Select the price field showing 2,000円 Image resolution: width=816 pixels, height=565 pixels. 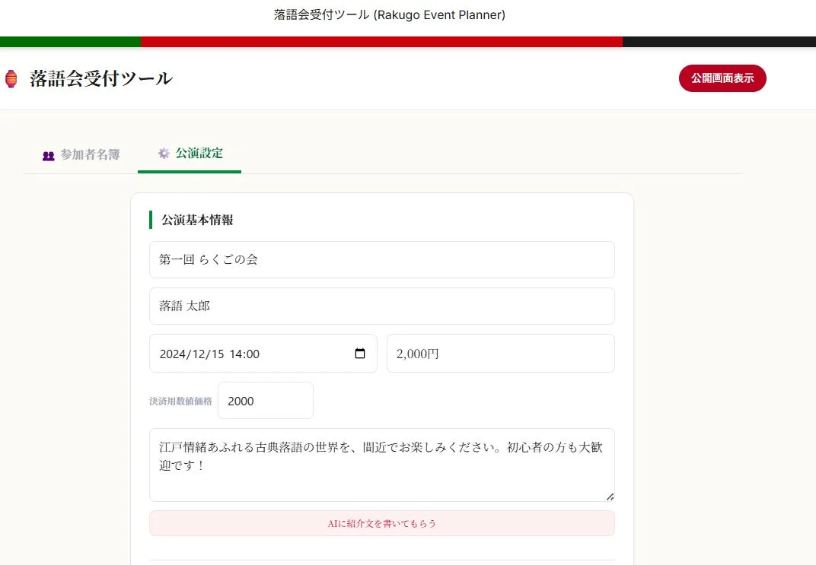point(500,353)
